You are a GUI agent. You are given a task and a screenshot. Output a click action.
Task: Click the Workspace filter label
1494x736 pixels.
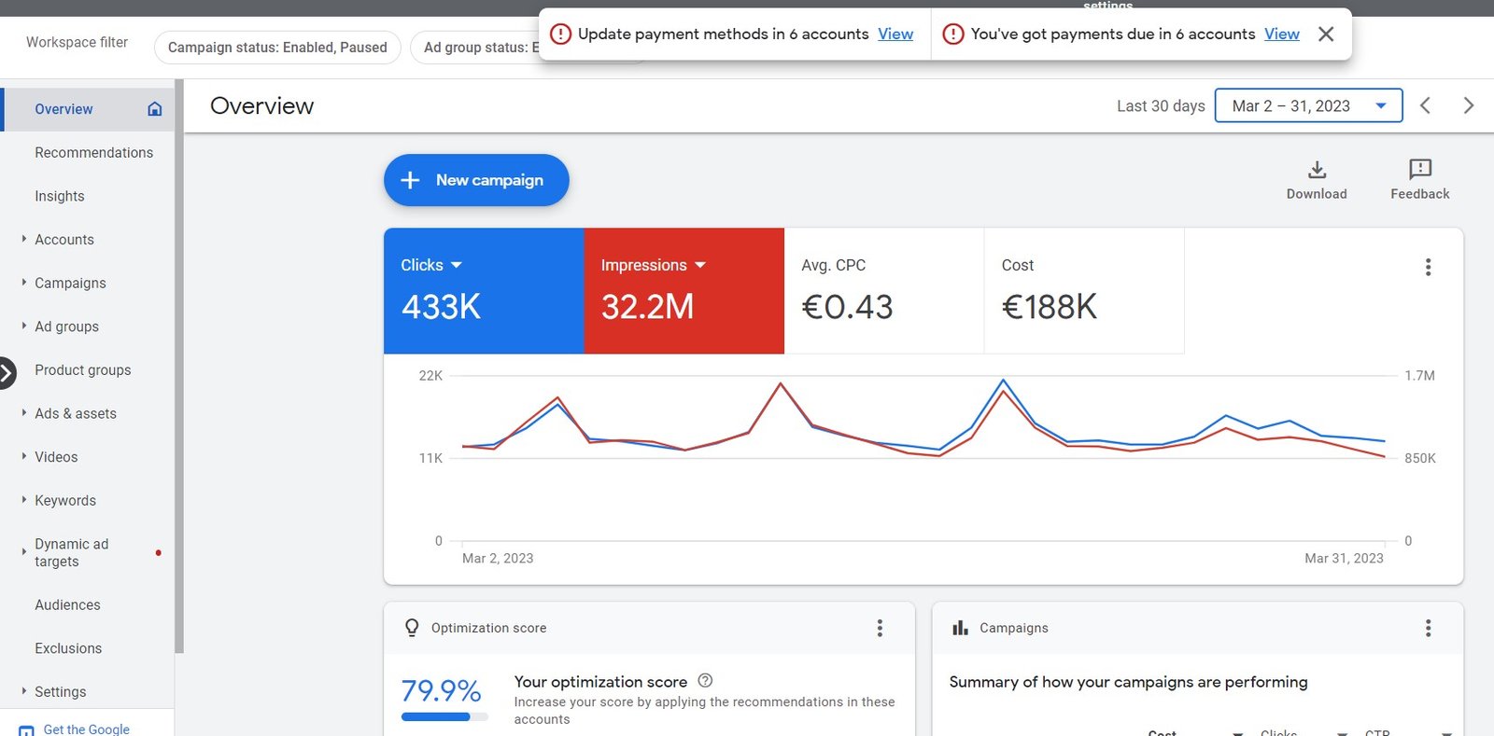click(77, 42)
